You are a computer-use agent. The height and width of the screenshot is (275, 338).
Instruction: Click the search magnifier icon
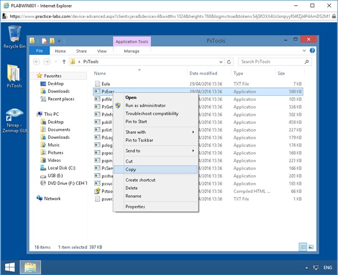point(307,62)
